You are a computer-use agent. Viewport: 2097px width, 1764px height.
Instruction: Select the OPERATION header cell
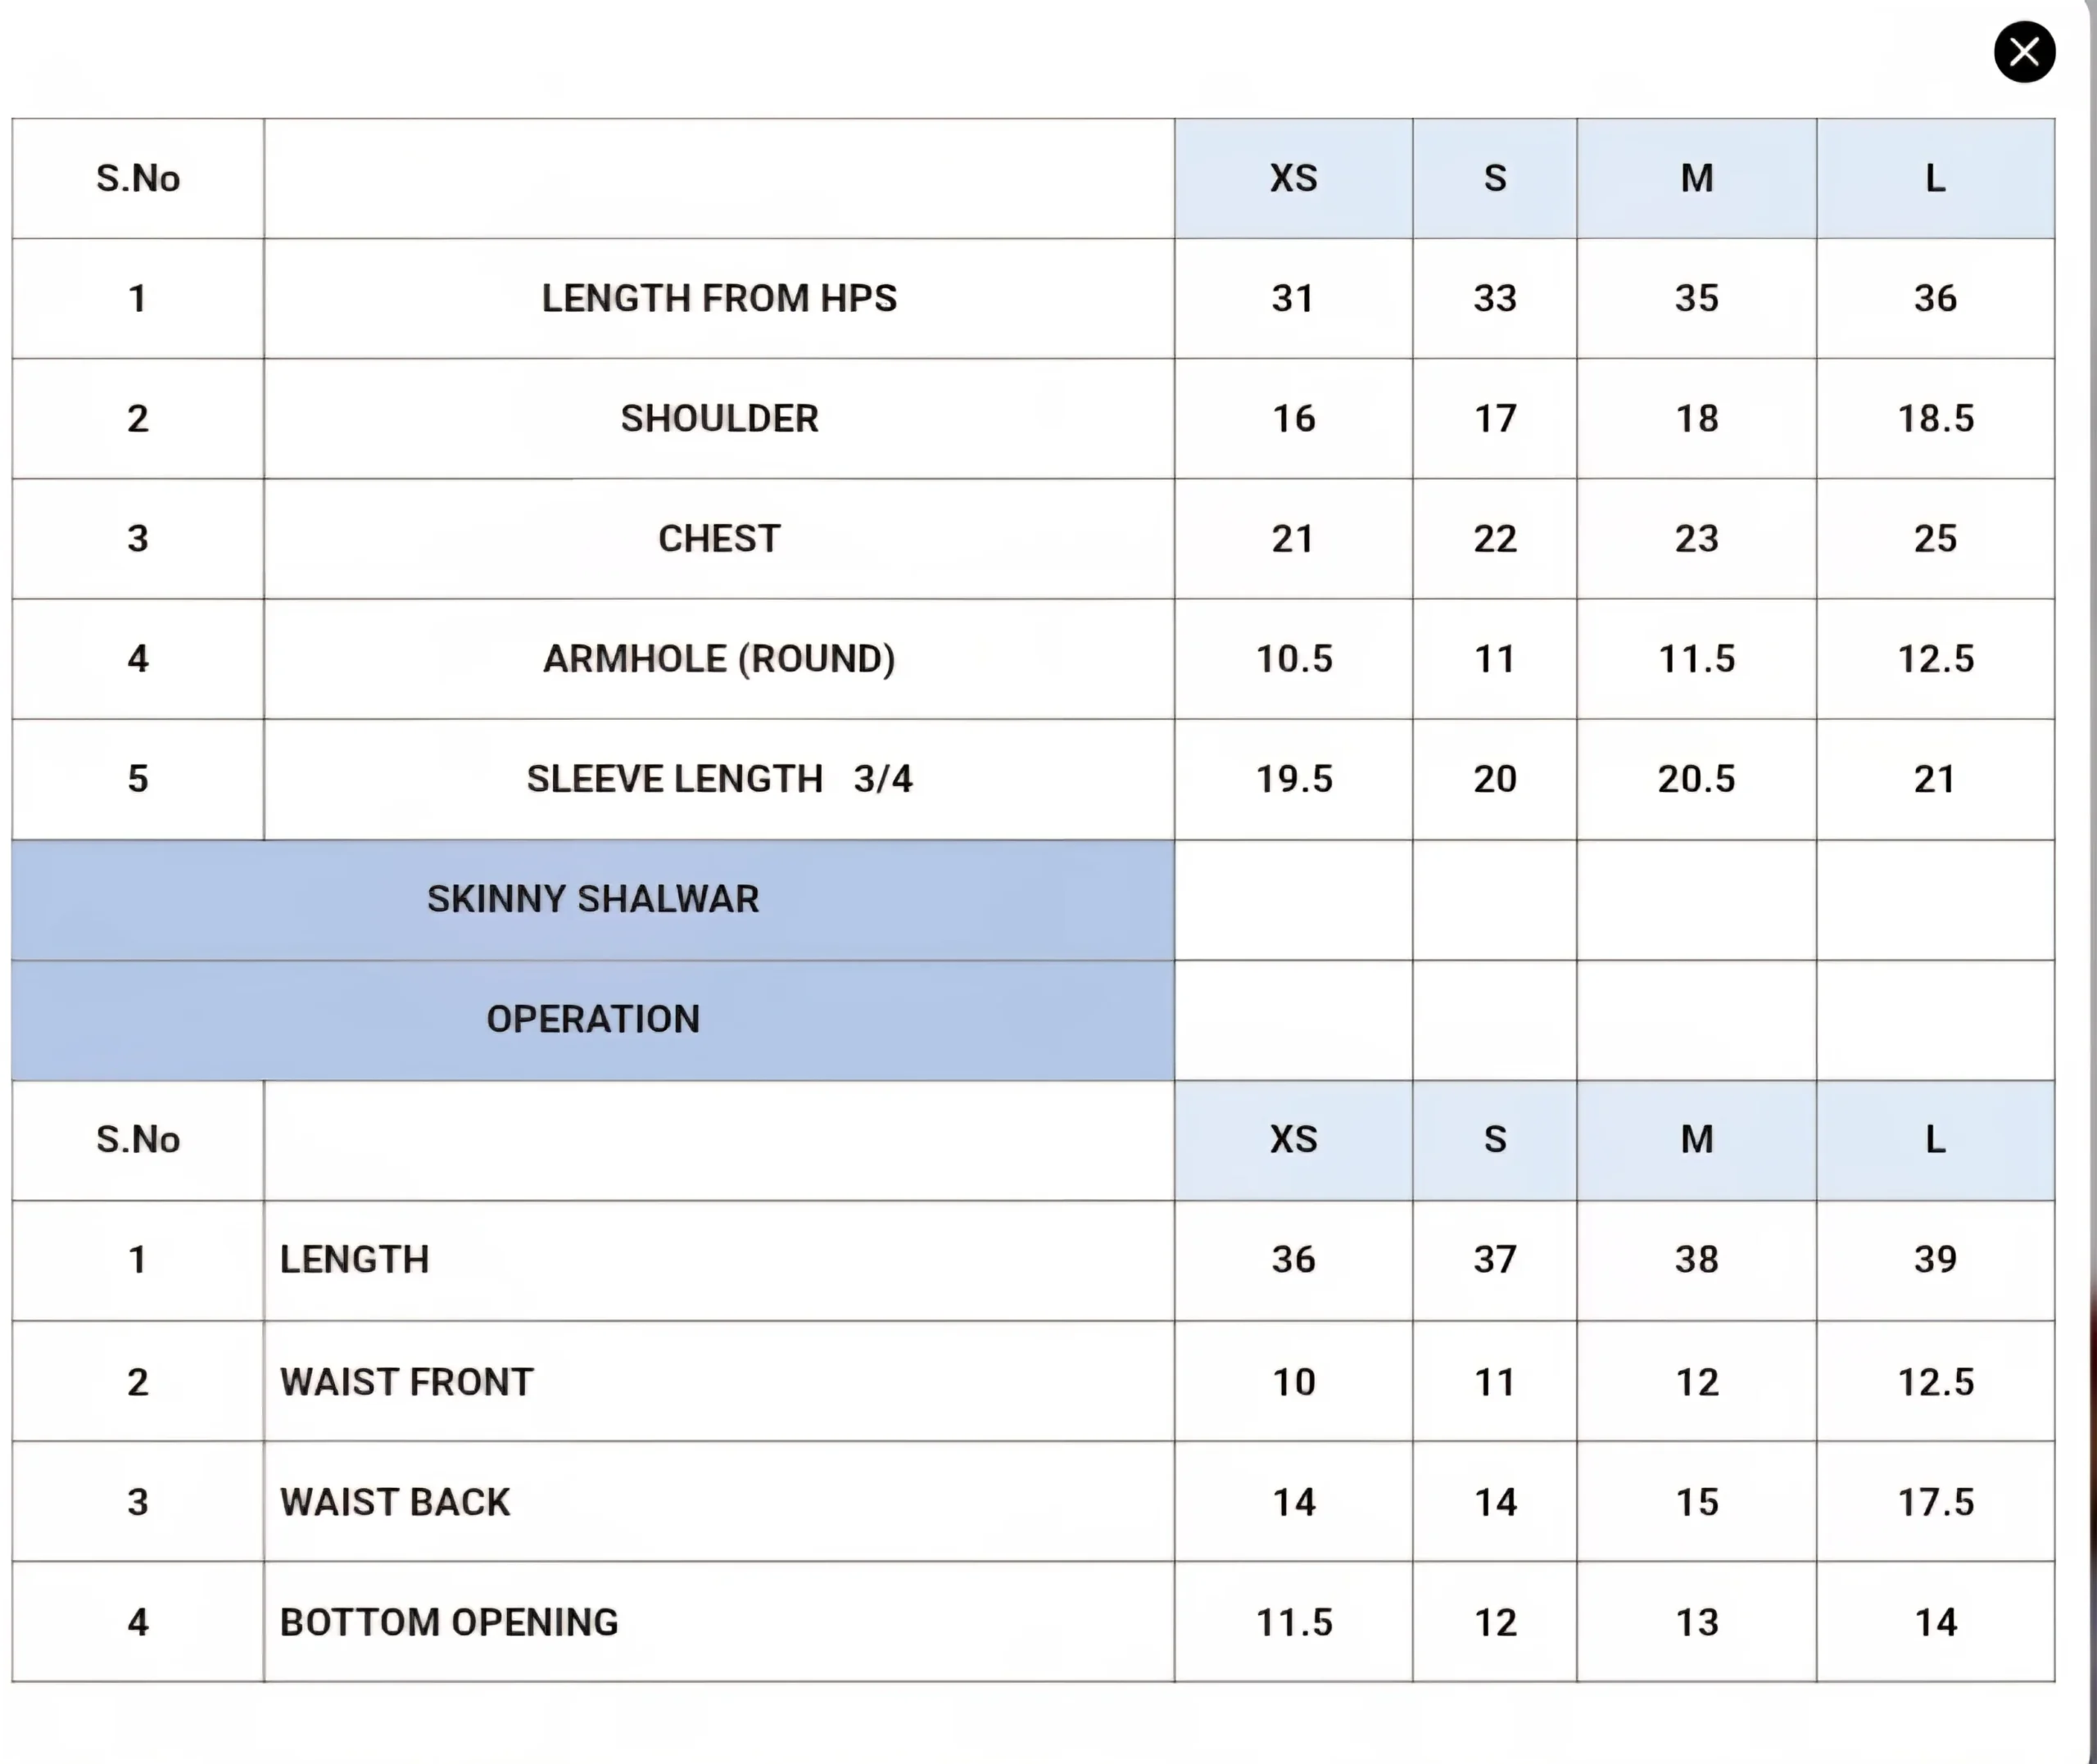coord(593,1019)
